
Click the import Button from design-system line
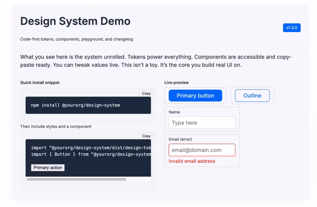90,154
